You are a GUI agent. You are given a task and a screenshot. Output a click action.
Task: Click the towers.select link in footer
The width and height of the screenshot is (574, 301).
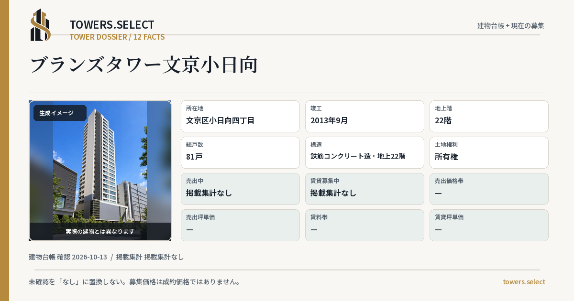tap(524, 282)
